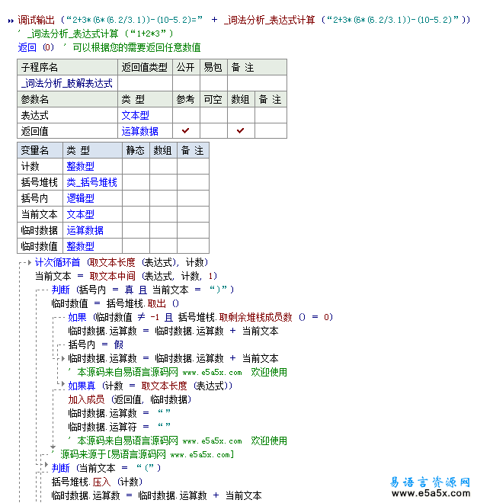Click the 加入成员 command text

[87, 399]
